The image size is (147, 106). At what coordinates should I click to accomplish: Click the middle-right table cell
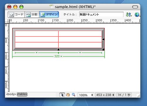(x=80, y=39)
